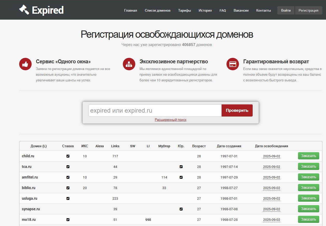
Task: Order child.ru with Заказать button
Action: pos(308,156)
